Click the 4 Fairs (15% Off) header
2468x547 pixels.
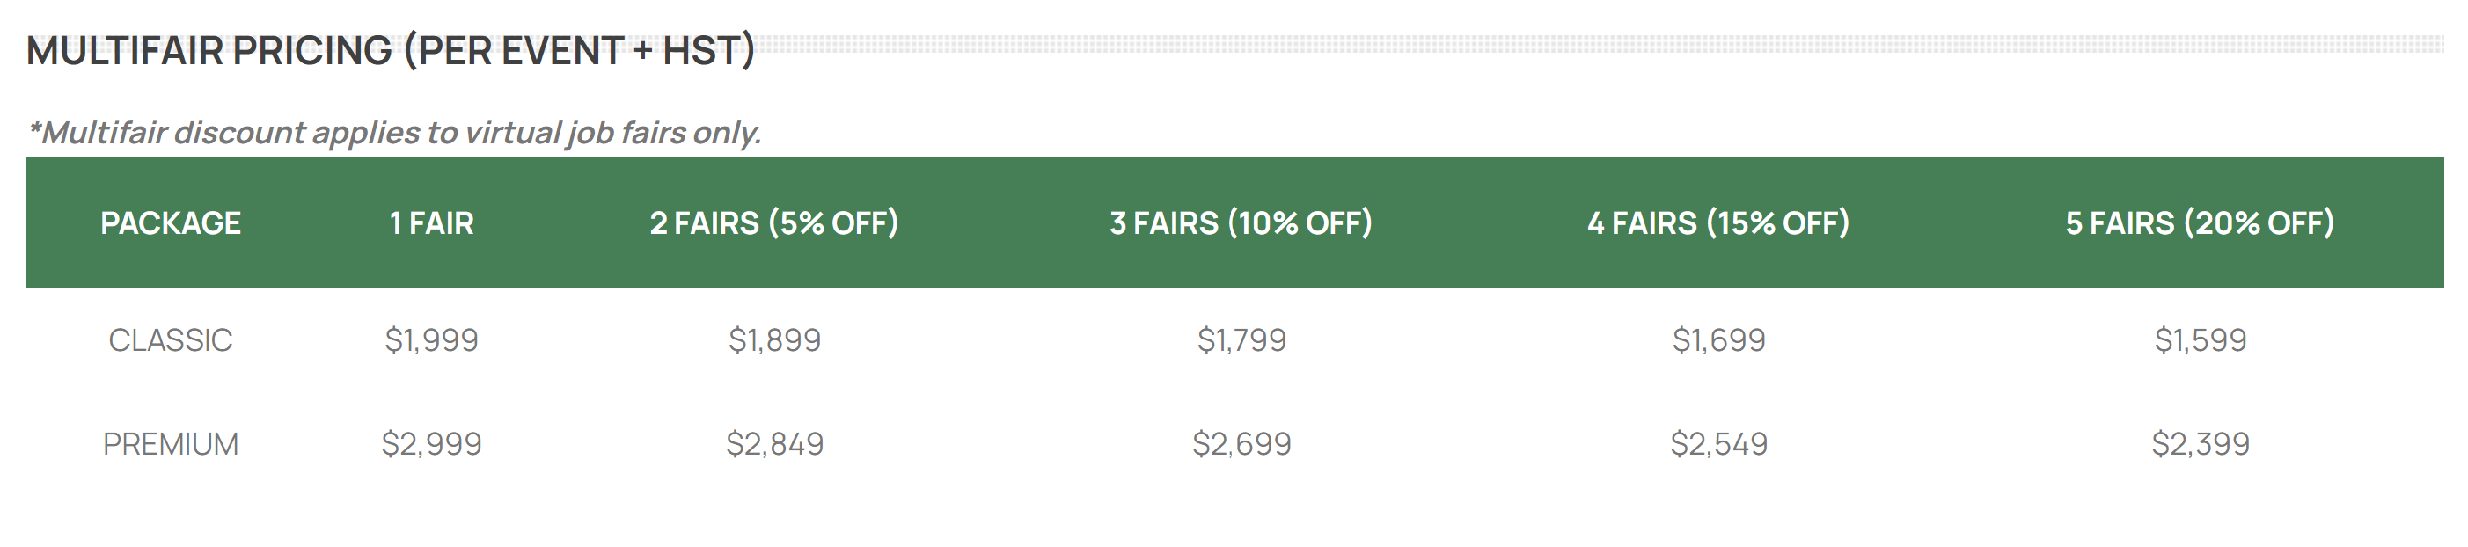pos(1717,223)
